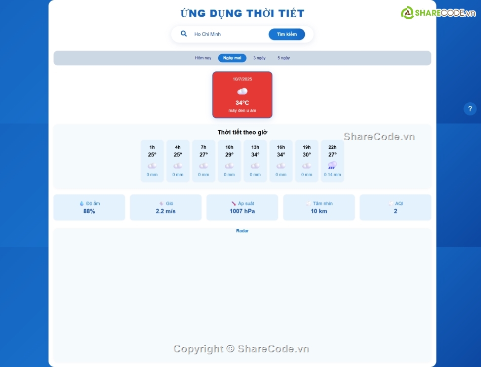Click the 13h hour label
The height and width of the screenshot is (367, 481).
pos(255,147)
